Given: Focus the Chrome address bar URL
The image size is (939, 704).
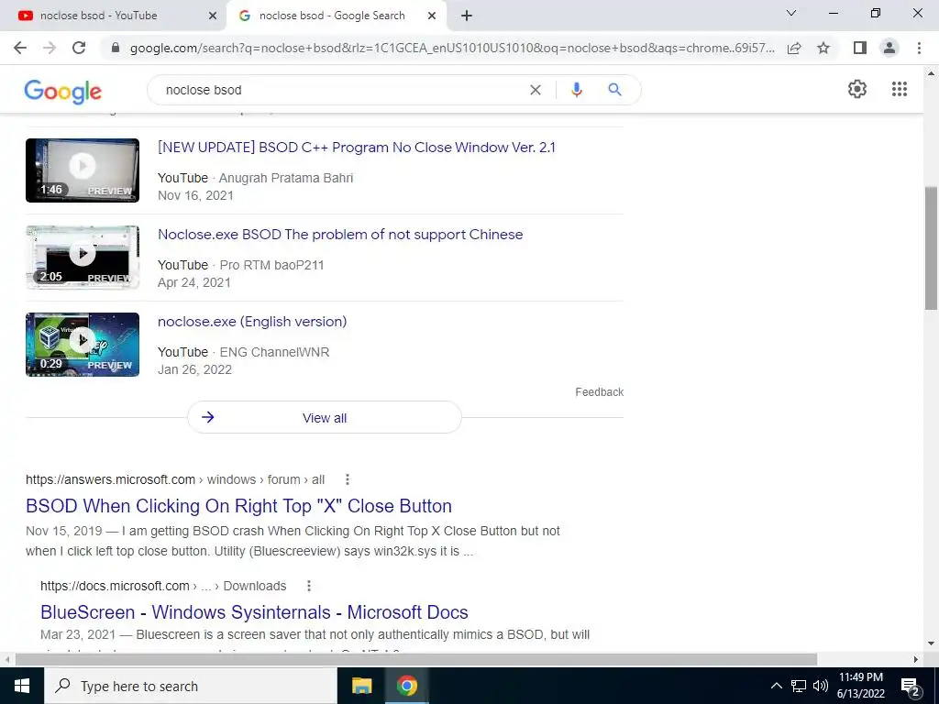Looking at the screenshot, I should point(452,48).
